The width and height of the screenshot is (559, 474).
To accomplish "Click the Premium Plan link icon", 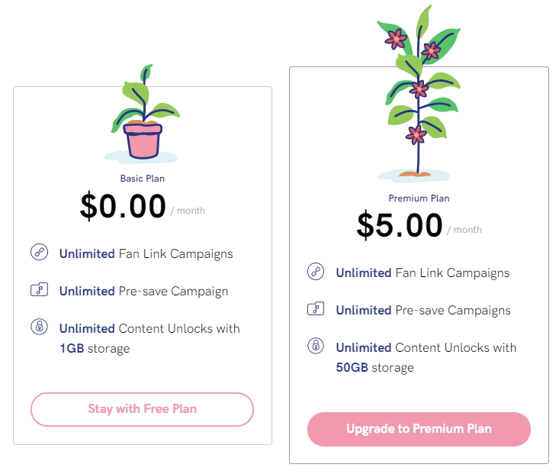I will (x=316, y=272).
